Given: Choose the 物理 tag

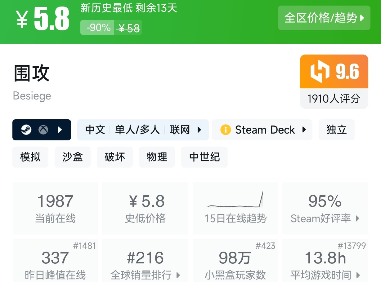Looking at the screenshot, I should click(x=157, y=157).
